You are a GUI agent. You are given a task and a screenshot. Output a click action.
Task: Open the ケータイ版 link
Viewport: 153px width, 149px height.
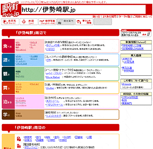coord(125,17)
